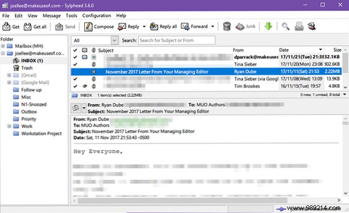349x213 pixels.
Task: Select the N1-Snoozed folder
Action: [34, 104]
